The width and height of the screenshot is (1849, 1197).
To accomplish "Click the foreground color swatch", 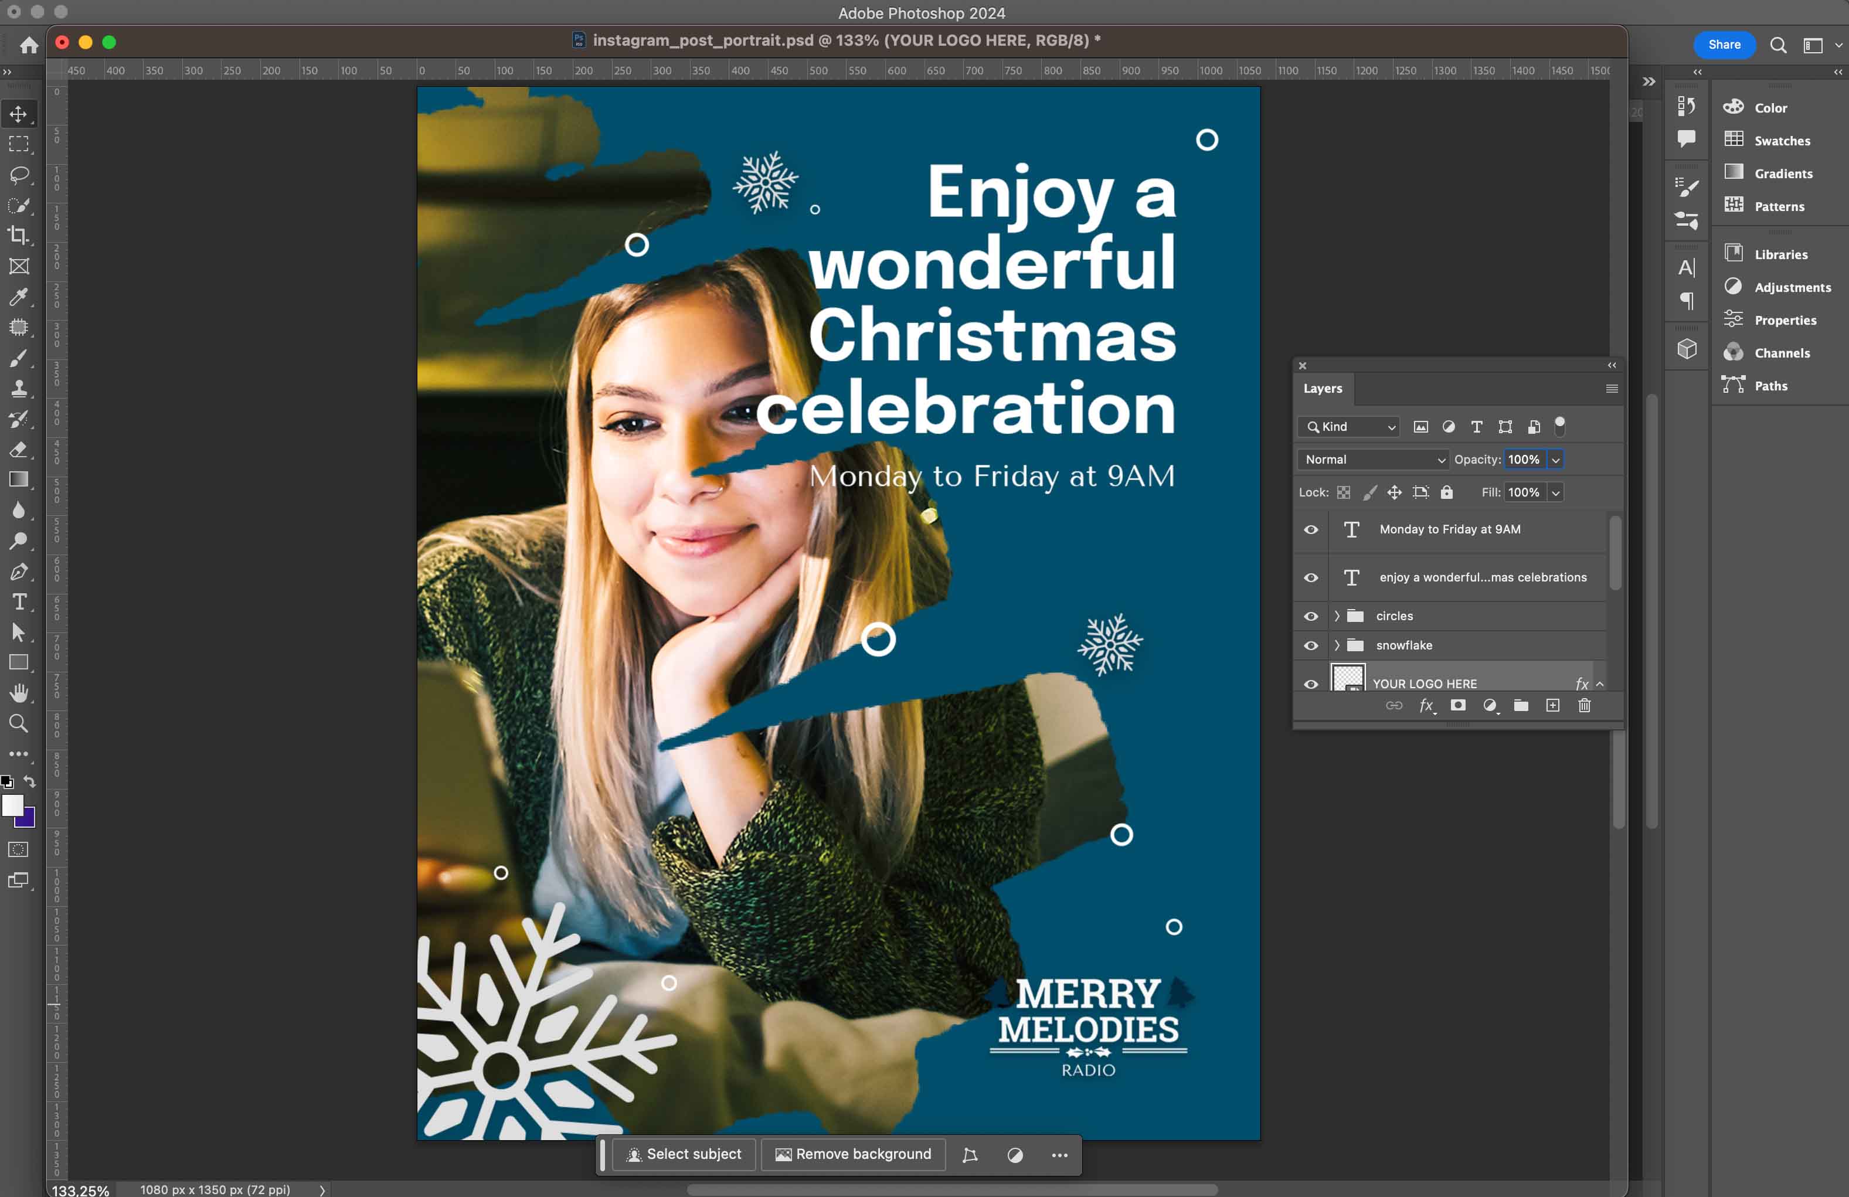I will [x=12, y=805].
